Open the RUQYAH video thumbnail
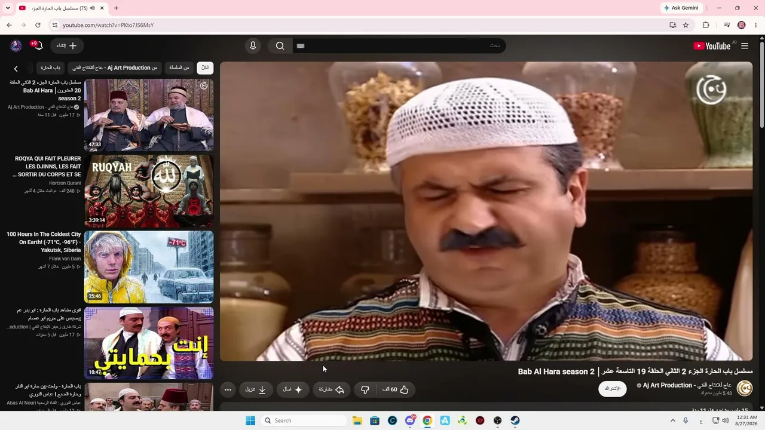Viewport: 765px width, 430px height. [x=149, y=191]
